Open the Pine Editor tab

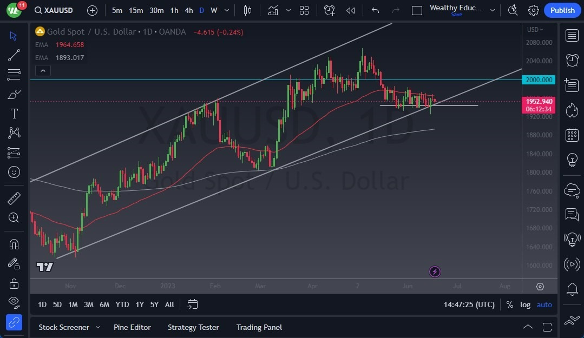pos(132,327)
